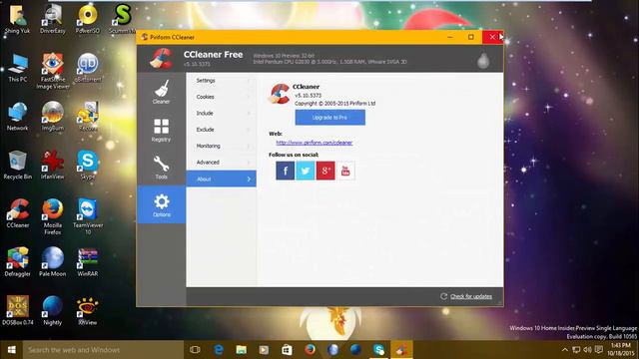Open Settings tab in Options menu
The height and width of the screenshot is (359, 639).
[222, 81]
